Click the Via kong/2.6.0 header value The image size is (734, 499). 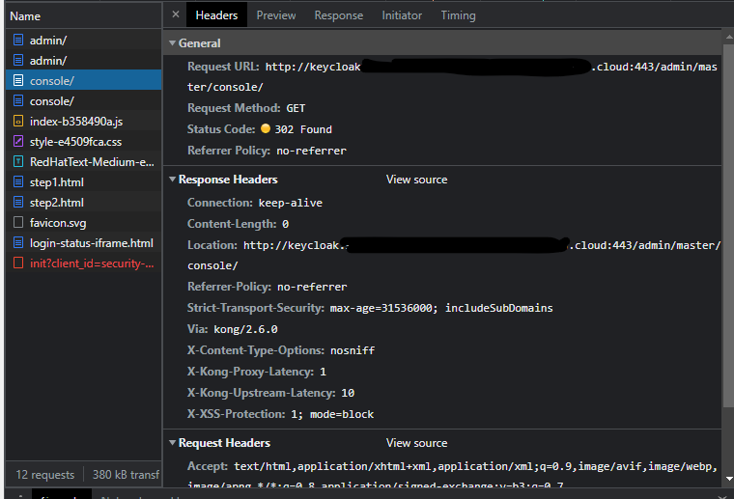point(245,329)
